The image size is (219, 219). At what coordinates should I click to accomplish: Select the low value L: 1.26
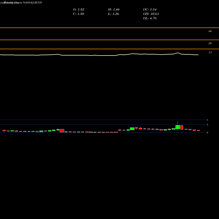113,14
